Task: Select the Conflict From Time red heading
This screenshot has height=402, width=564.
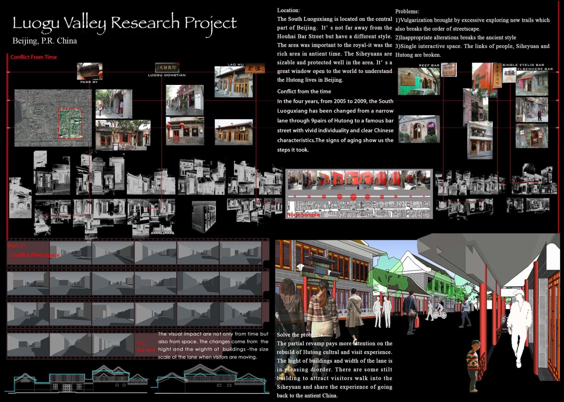Action: tap(33, 57)
